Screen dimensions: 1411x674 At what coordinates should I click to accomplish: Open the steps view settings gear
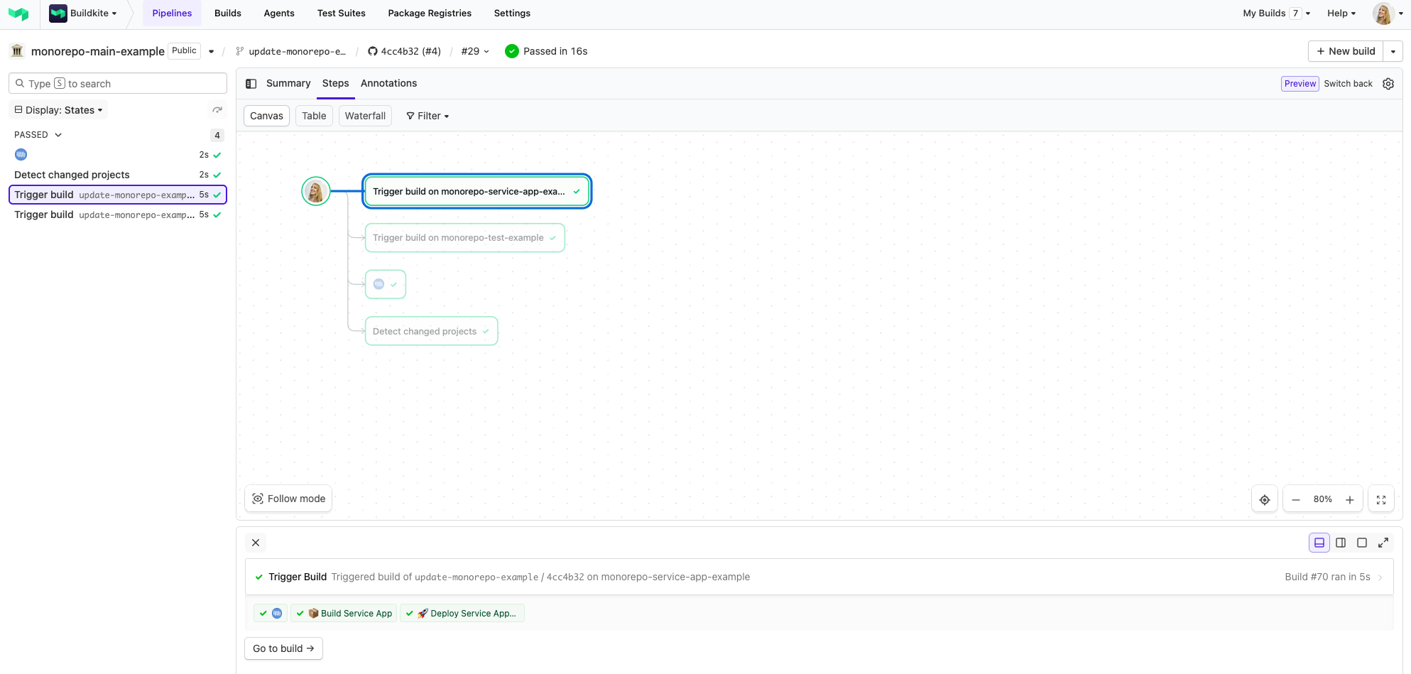click(x=1388, y=84)
